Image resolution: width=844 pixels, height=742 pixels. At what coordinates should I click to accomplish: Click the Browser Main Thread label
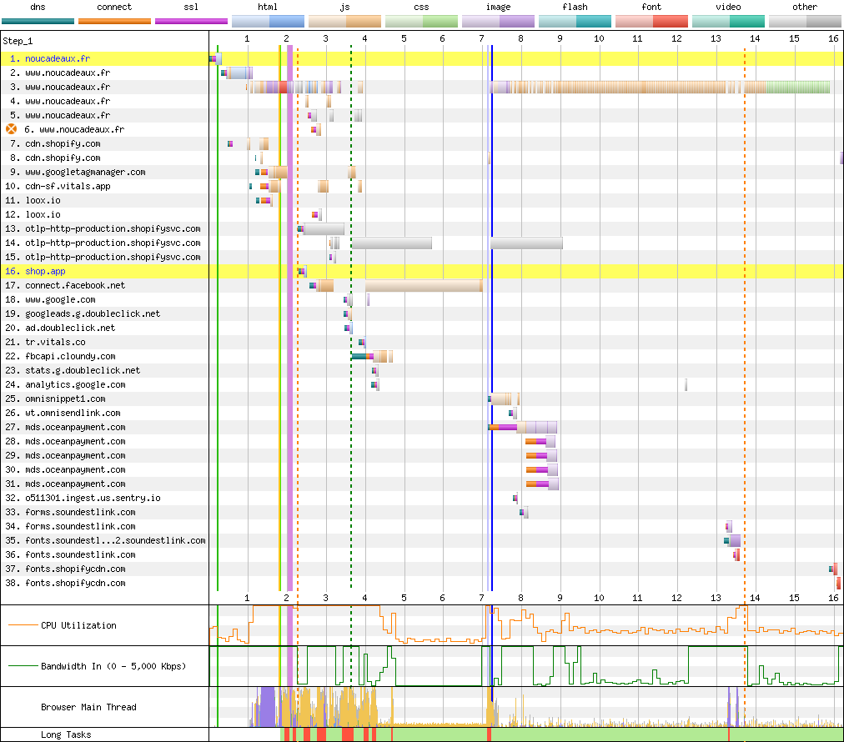(x=88, y=707)
